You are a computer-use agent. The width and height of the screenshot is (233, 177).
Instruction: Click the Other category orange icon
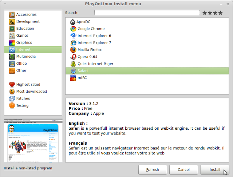coord(12,71)
